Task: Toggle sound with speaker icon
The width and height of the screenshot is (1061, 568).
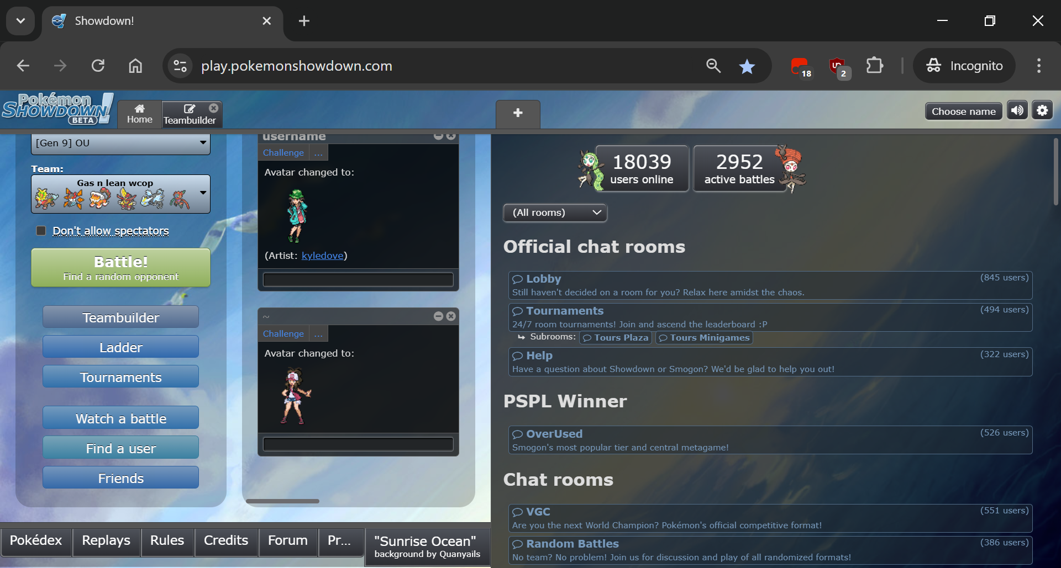Action: pos(1017,111)
